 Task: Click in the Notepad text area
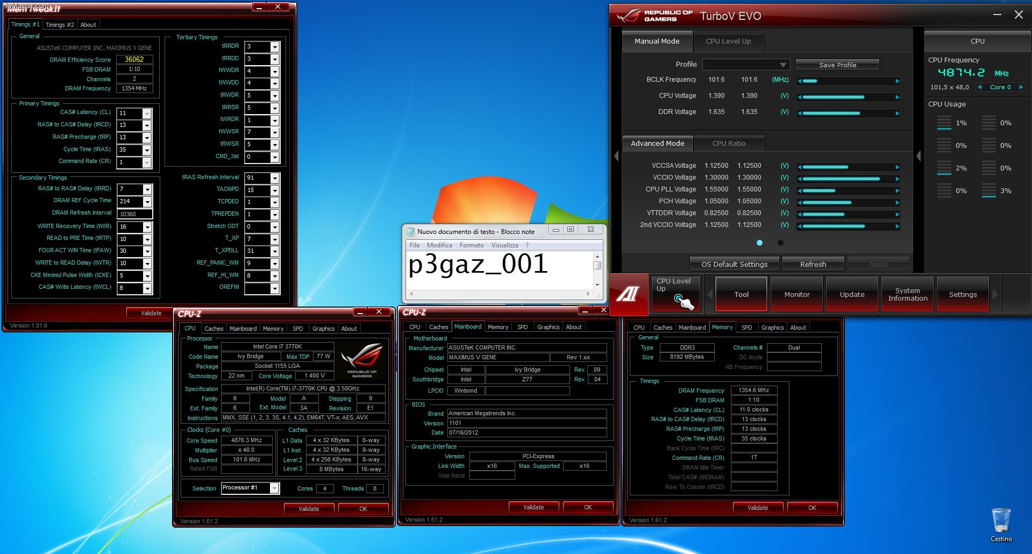point(499,271)
